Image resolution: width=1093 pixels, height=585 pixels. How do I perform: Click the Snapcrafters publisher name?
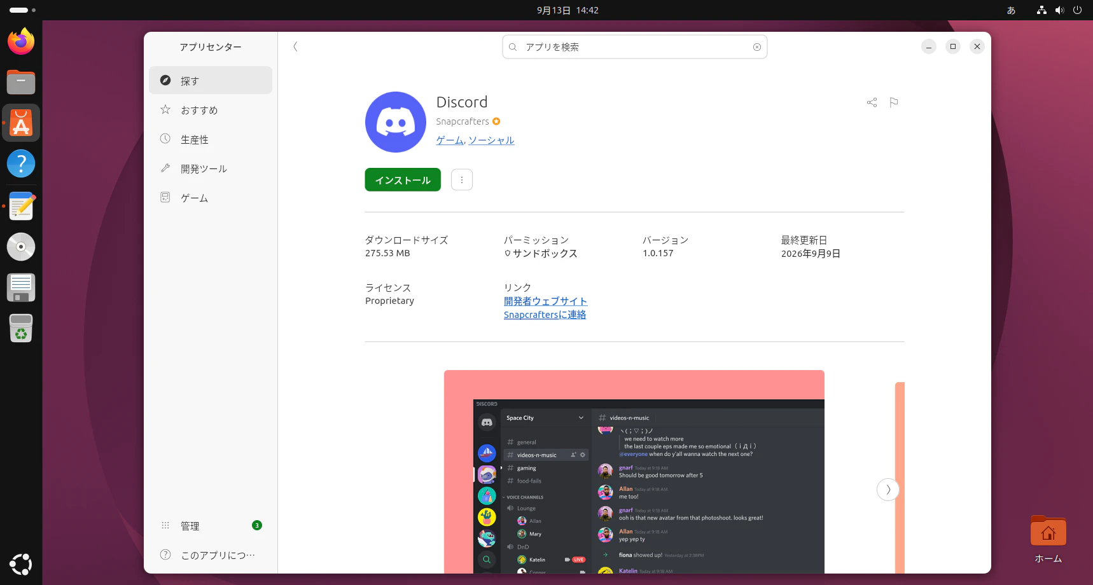[x=463, y=121]
